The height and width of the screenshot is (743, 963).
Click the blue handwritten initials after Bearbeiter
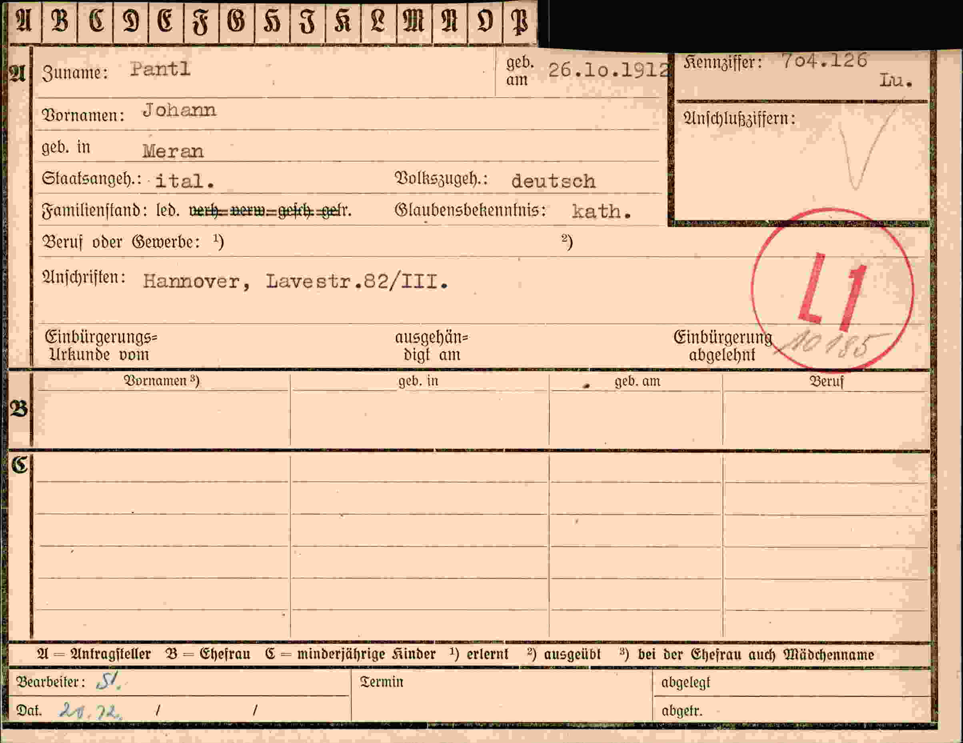[108, 682]
